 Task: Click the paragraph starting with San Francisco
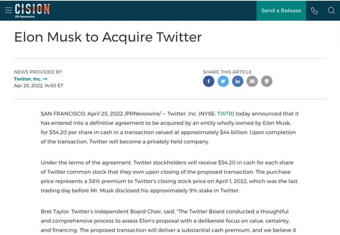coord(169,128)
